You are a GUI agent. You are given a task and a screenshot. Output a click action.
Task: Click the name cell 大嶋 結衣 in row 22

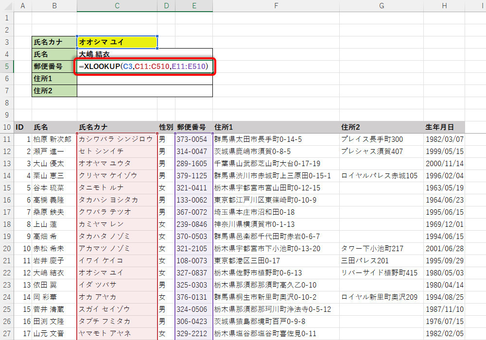pyautogui.click(x=54, y=273)
